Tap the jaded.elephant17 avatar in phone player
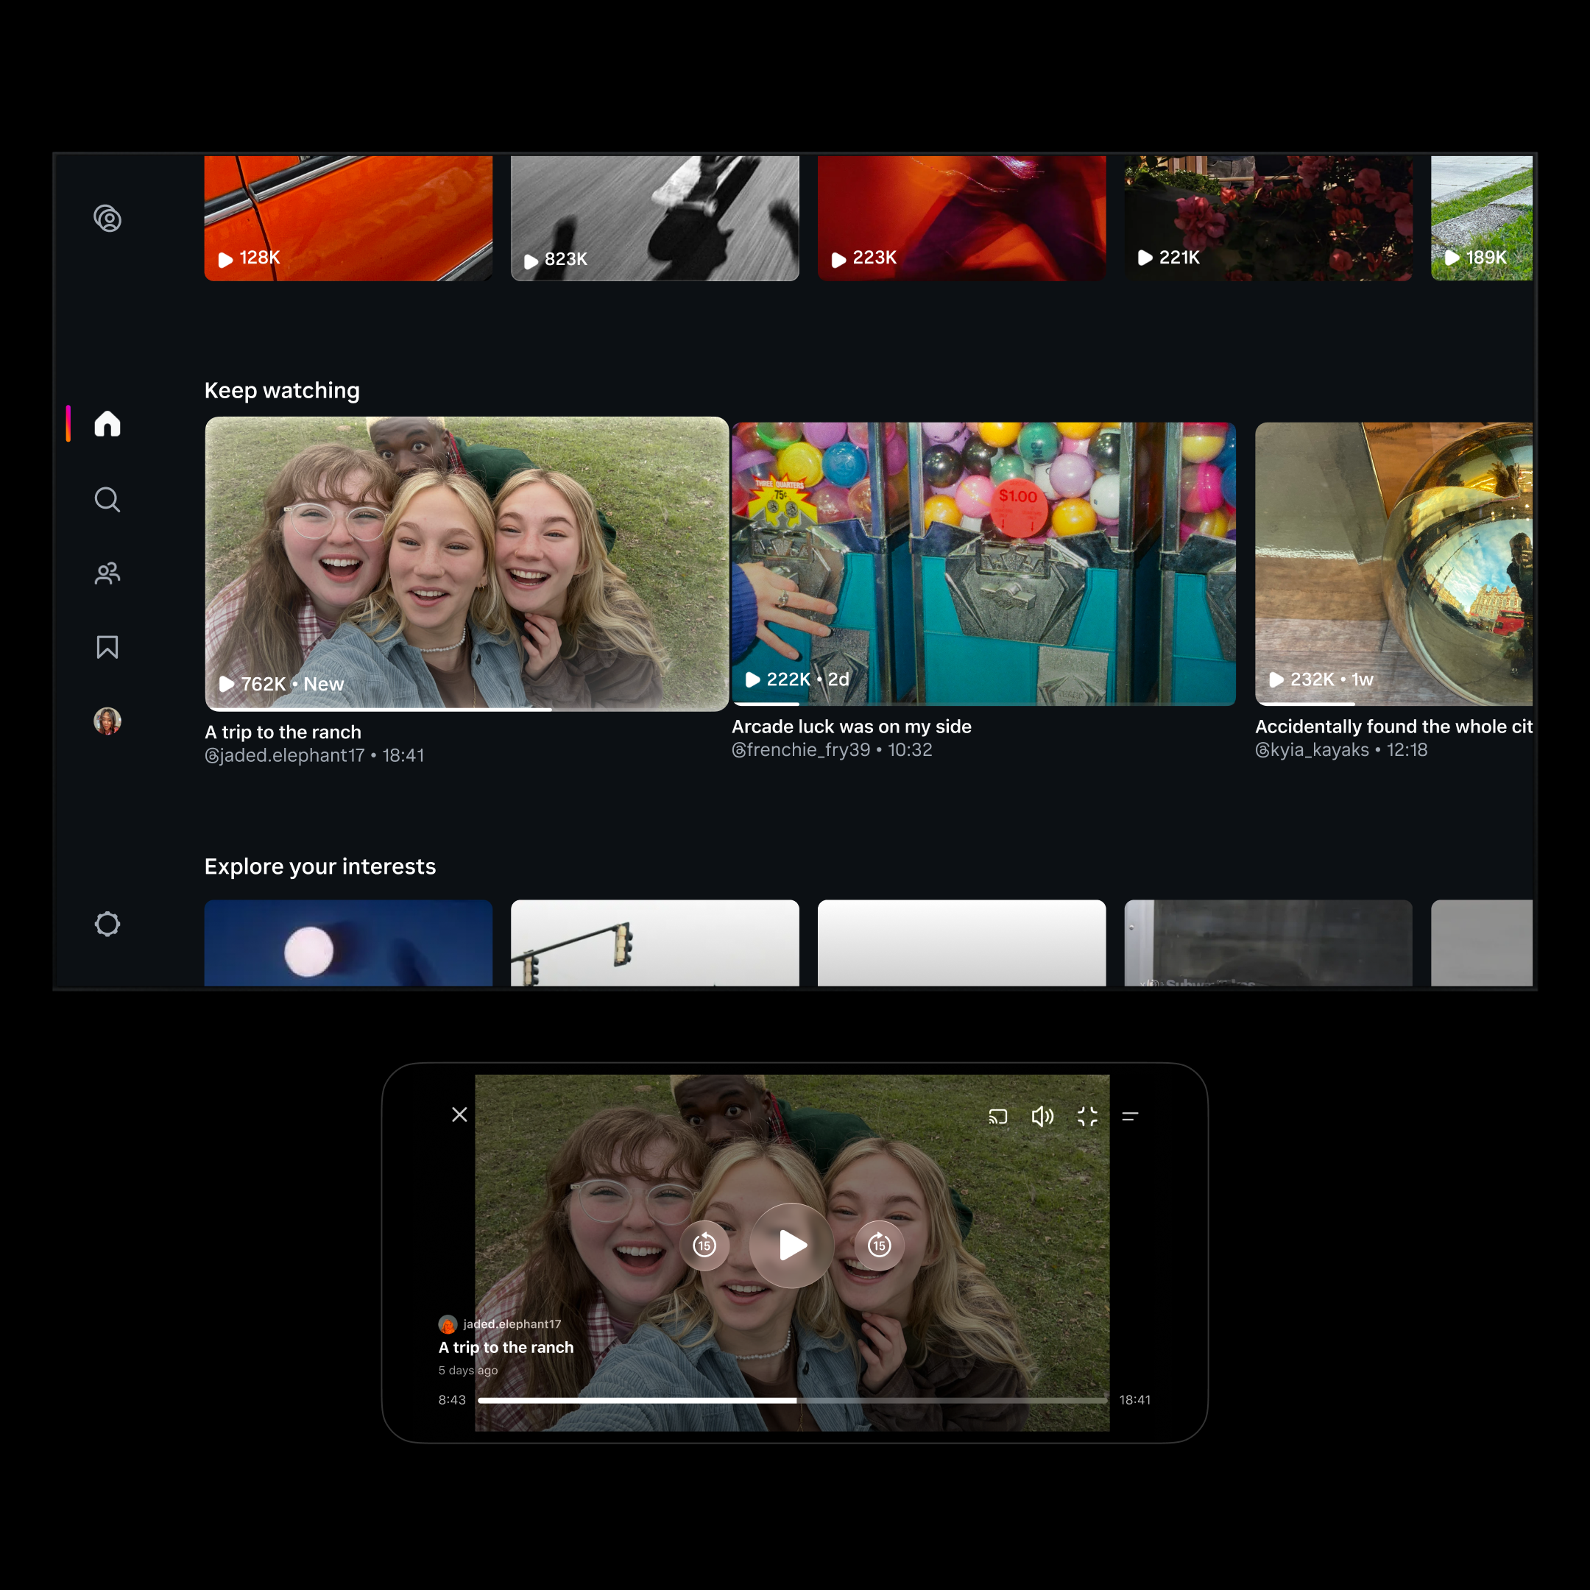The image size is (1590, 1590). click(448, 1324)
